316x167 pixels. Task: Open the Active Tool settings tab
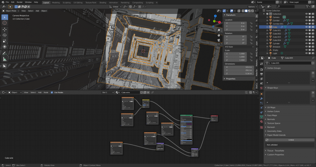(261, 64)
